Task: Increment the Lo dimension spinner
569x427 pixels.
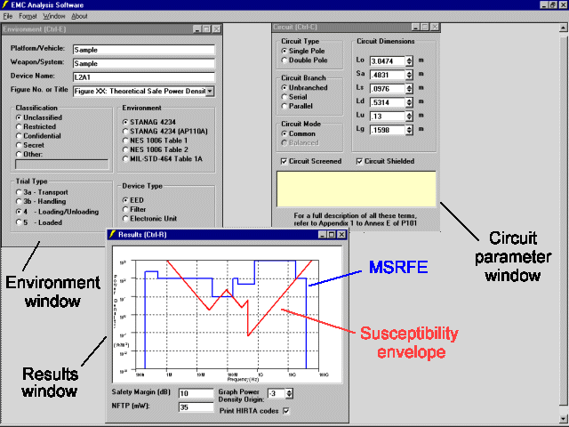Action: [409, 59]
